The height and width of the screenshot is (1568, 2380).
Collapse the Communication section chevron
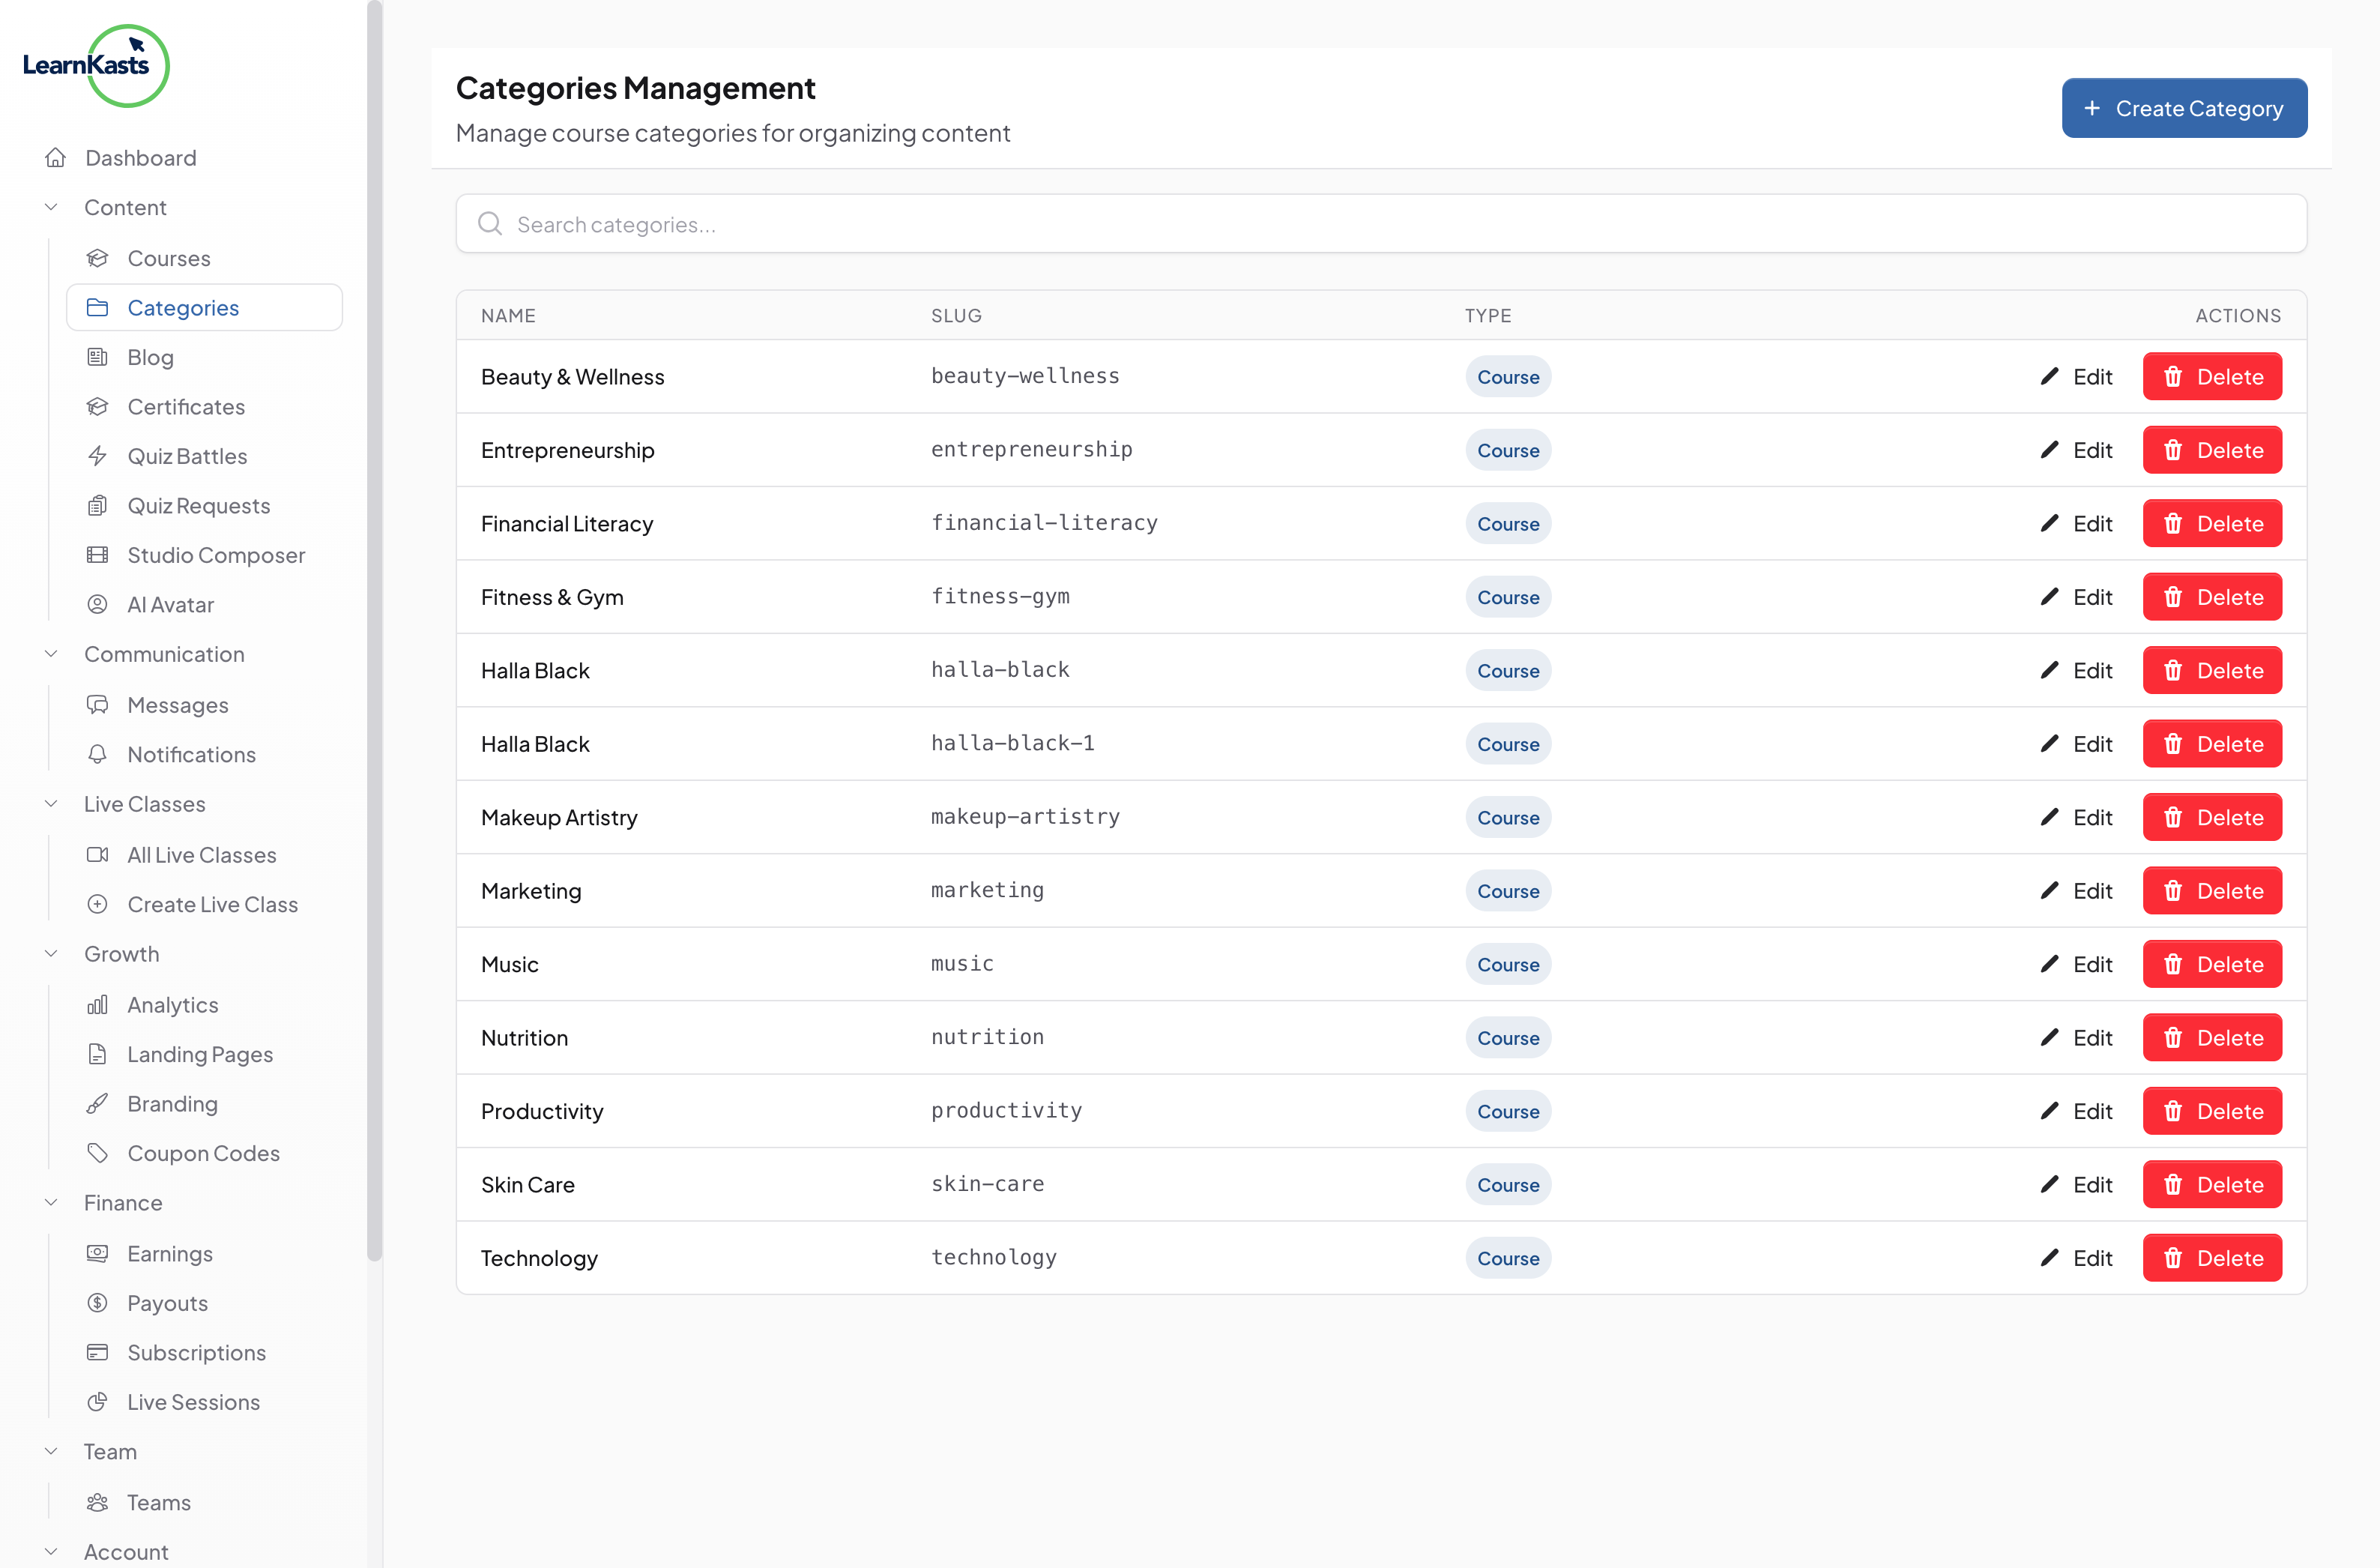pyautogui.click(x=51, y=654)
